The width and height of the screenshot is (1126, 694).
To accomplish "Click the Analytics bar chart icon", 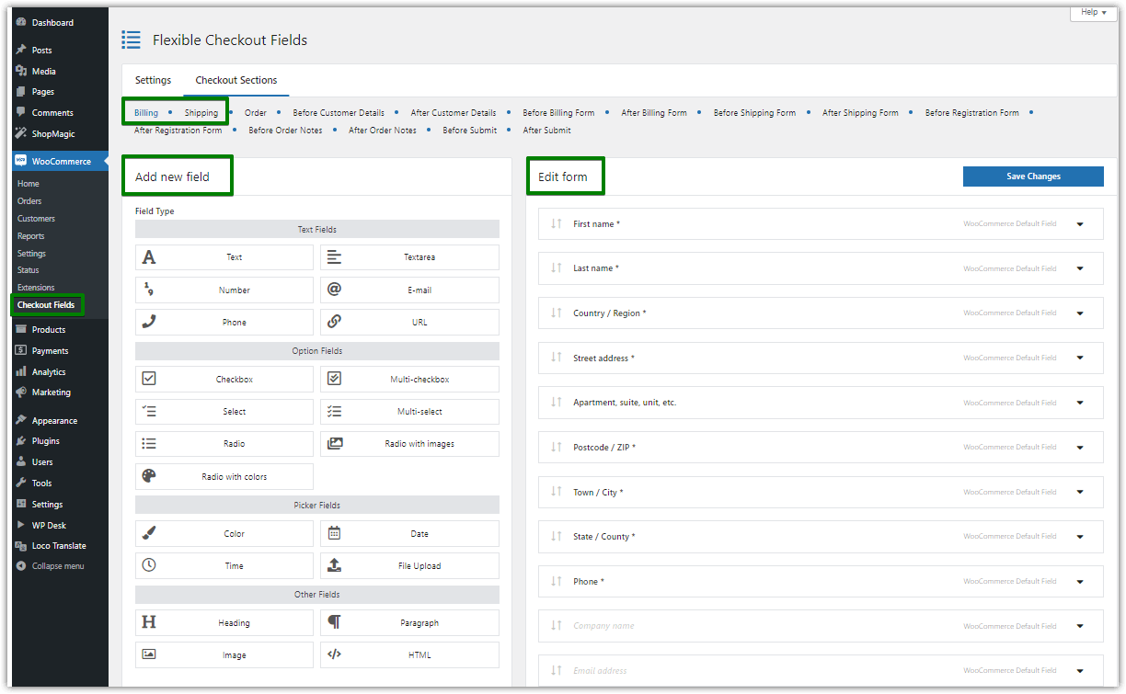I will pos(21,371).
